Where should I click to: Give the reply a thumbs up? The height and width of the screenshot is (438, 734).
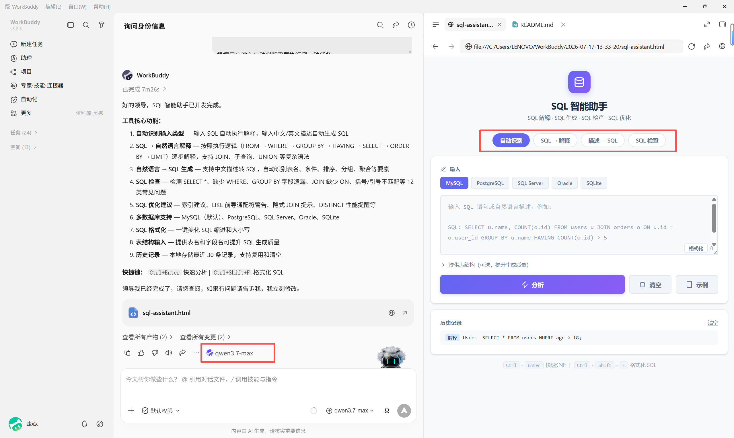click(x=141, y=353)
